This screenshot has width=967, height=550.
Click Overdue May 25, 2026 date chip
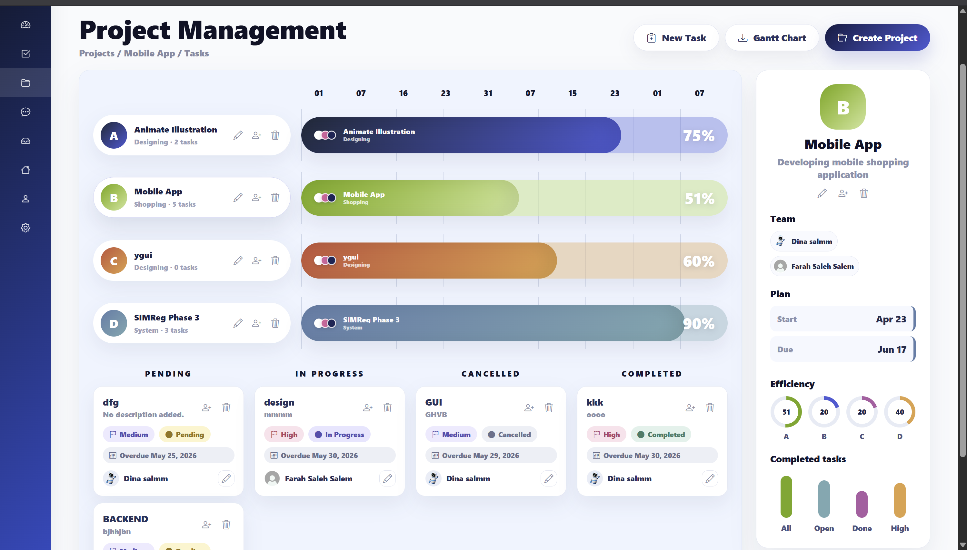pos(169,456)
